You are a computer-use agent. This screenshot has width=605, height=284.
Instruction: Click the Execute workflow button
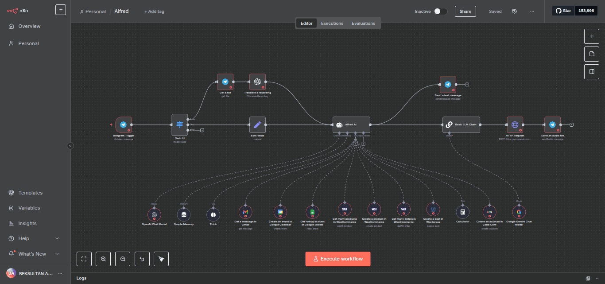click(337, 259)
